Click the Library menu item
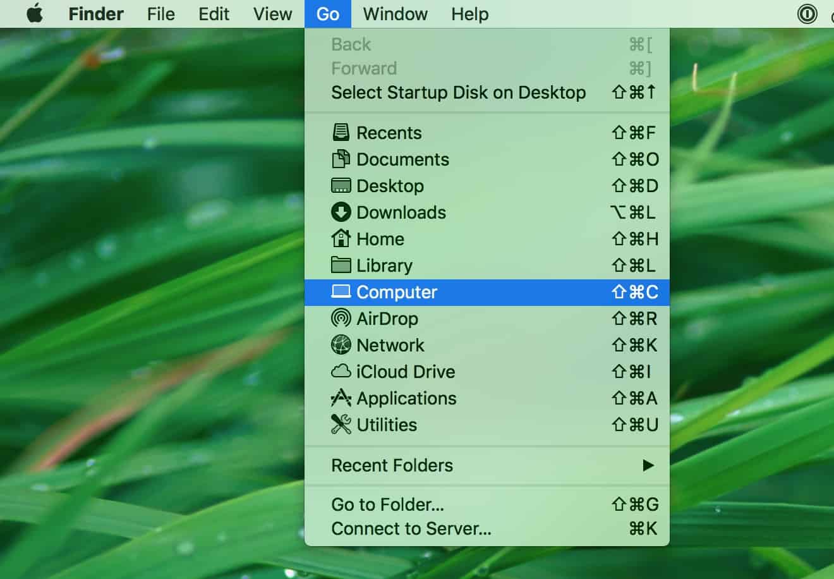The image size is (834, 579). point(384,265)
